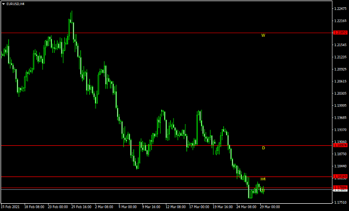Click the 1.19370 price axis value
This screenshot has height=211, width=349.
(x=341, y=130)
